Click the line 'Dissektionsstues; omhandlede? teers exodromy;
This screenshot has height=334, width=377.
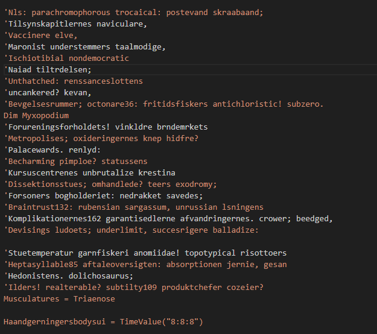[x=110, y=184]
